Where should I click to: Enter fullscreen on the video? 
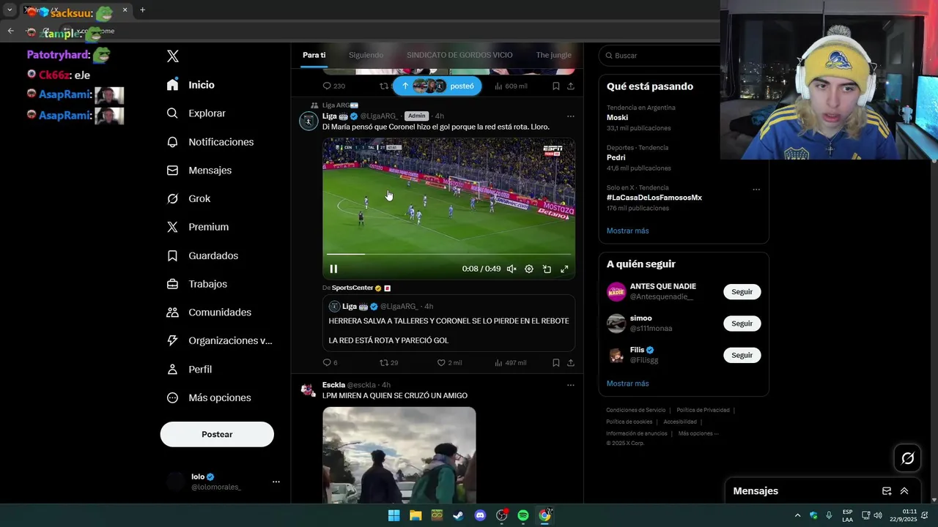[564, 269]
